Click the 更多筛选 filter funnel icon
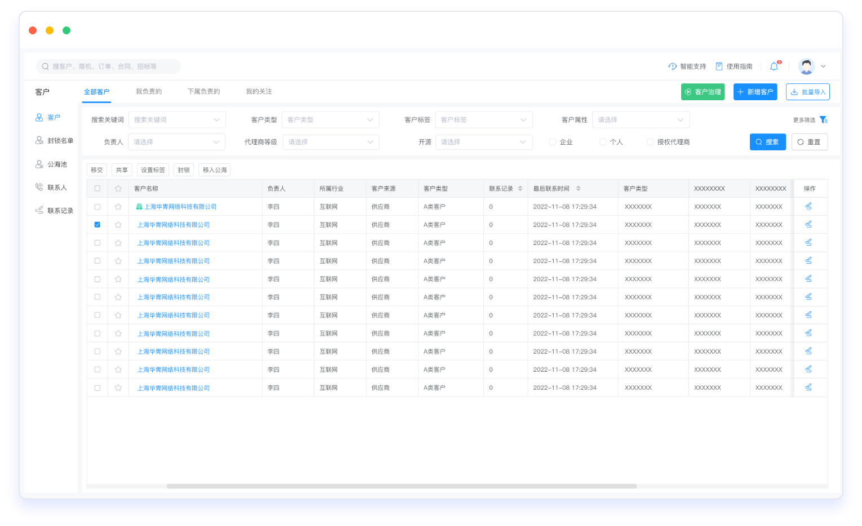 [823, 119]
